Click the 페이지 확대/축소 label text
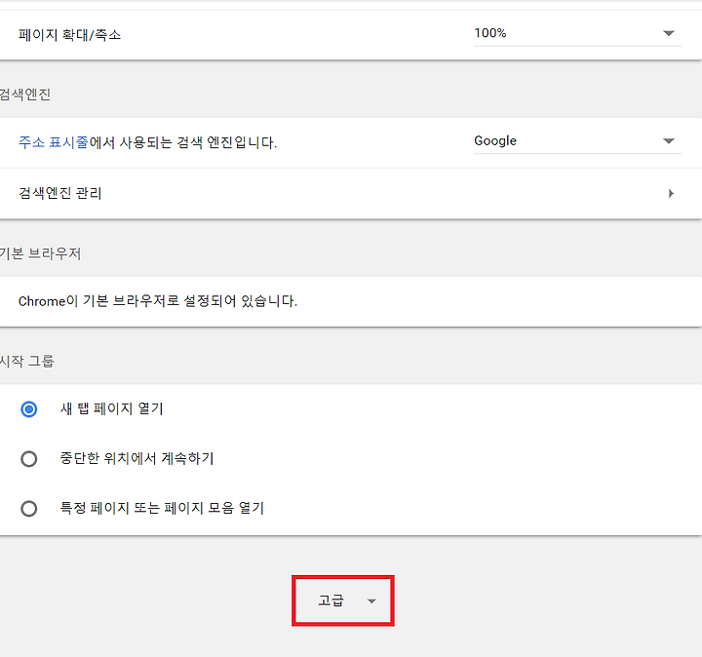 pyautogui.click(x=70, y=35)
